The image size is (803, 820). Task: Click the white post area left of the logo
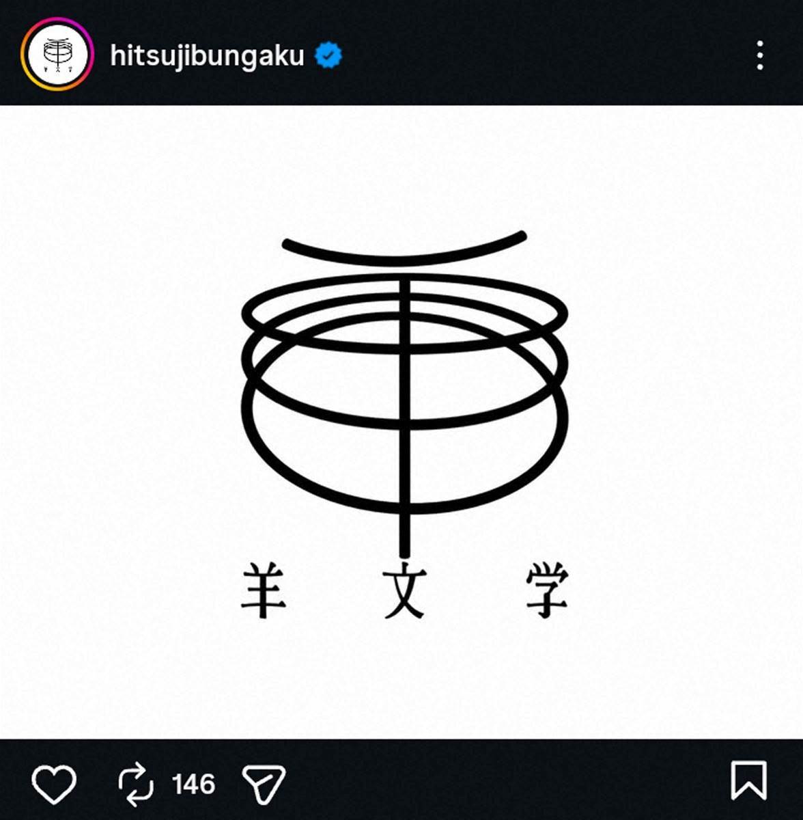click(x=119, y=422)
